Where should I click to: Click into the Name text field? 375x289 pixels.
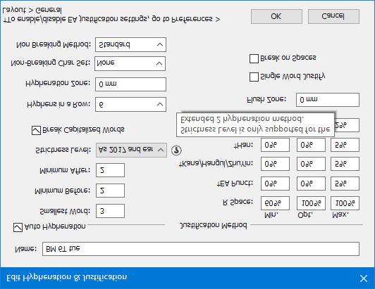201,249
